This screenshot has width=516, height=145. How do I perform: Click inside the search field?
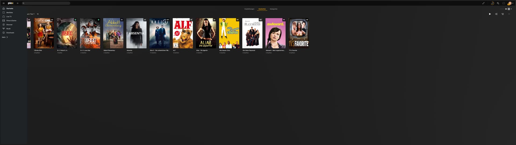coord(46,3)
